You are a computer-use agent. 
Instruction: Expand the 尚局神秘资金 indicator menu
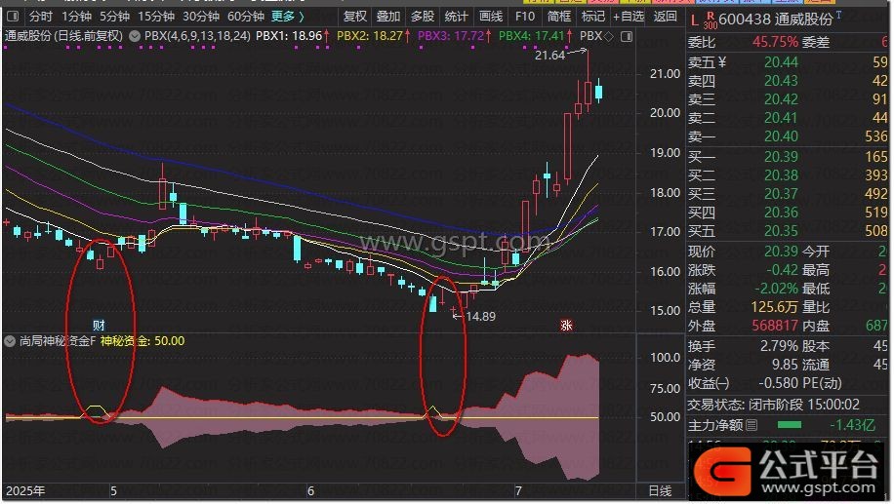click(10, 341)
